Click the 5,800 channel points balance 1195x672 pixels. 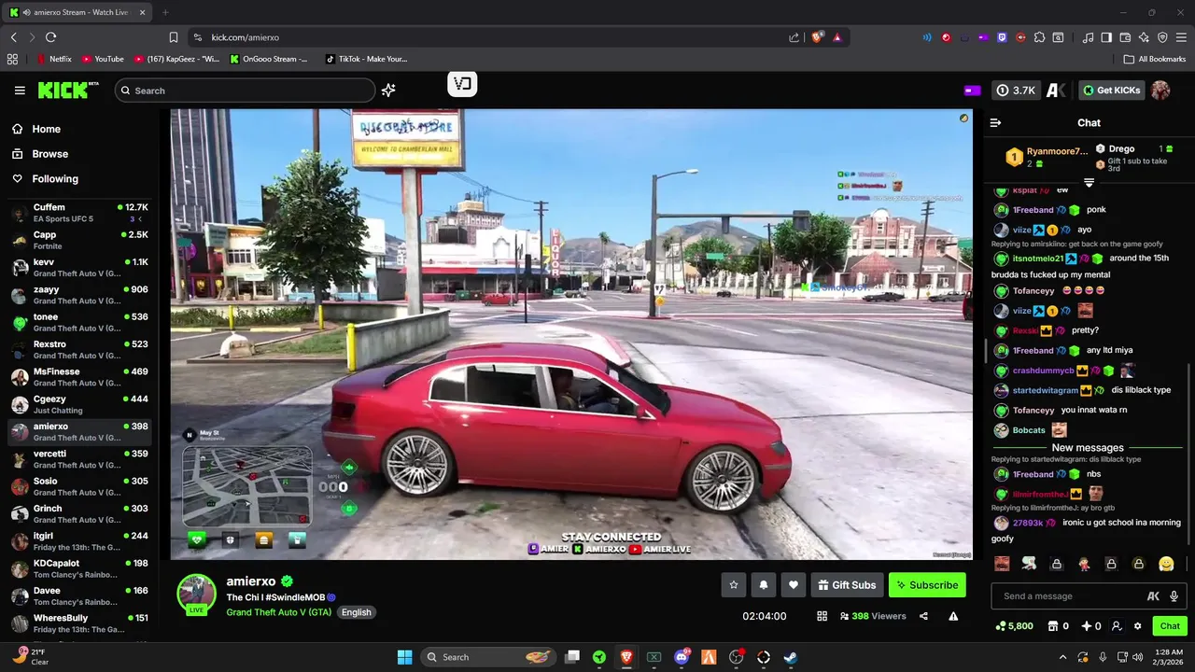[x=1014, y=626]
